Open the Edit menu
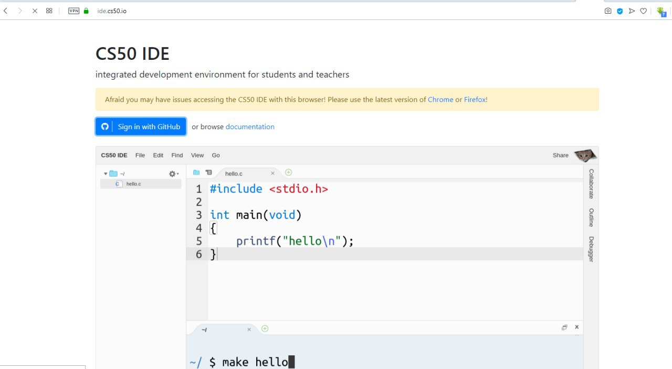Image resolution: width=672 pixels, height=369 pixels. (158, 155)
